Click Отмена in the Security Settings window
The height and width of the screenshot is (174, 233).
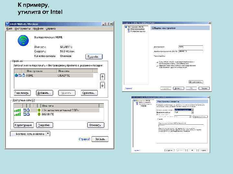click(x=203, y=150)
